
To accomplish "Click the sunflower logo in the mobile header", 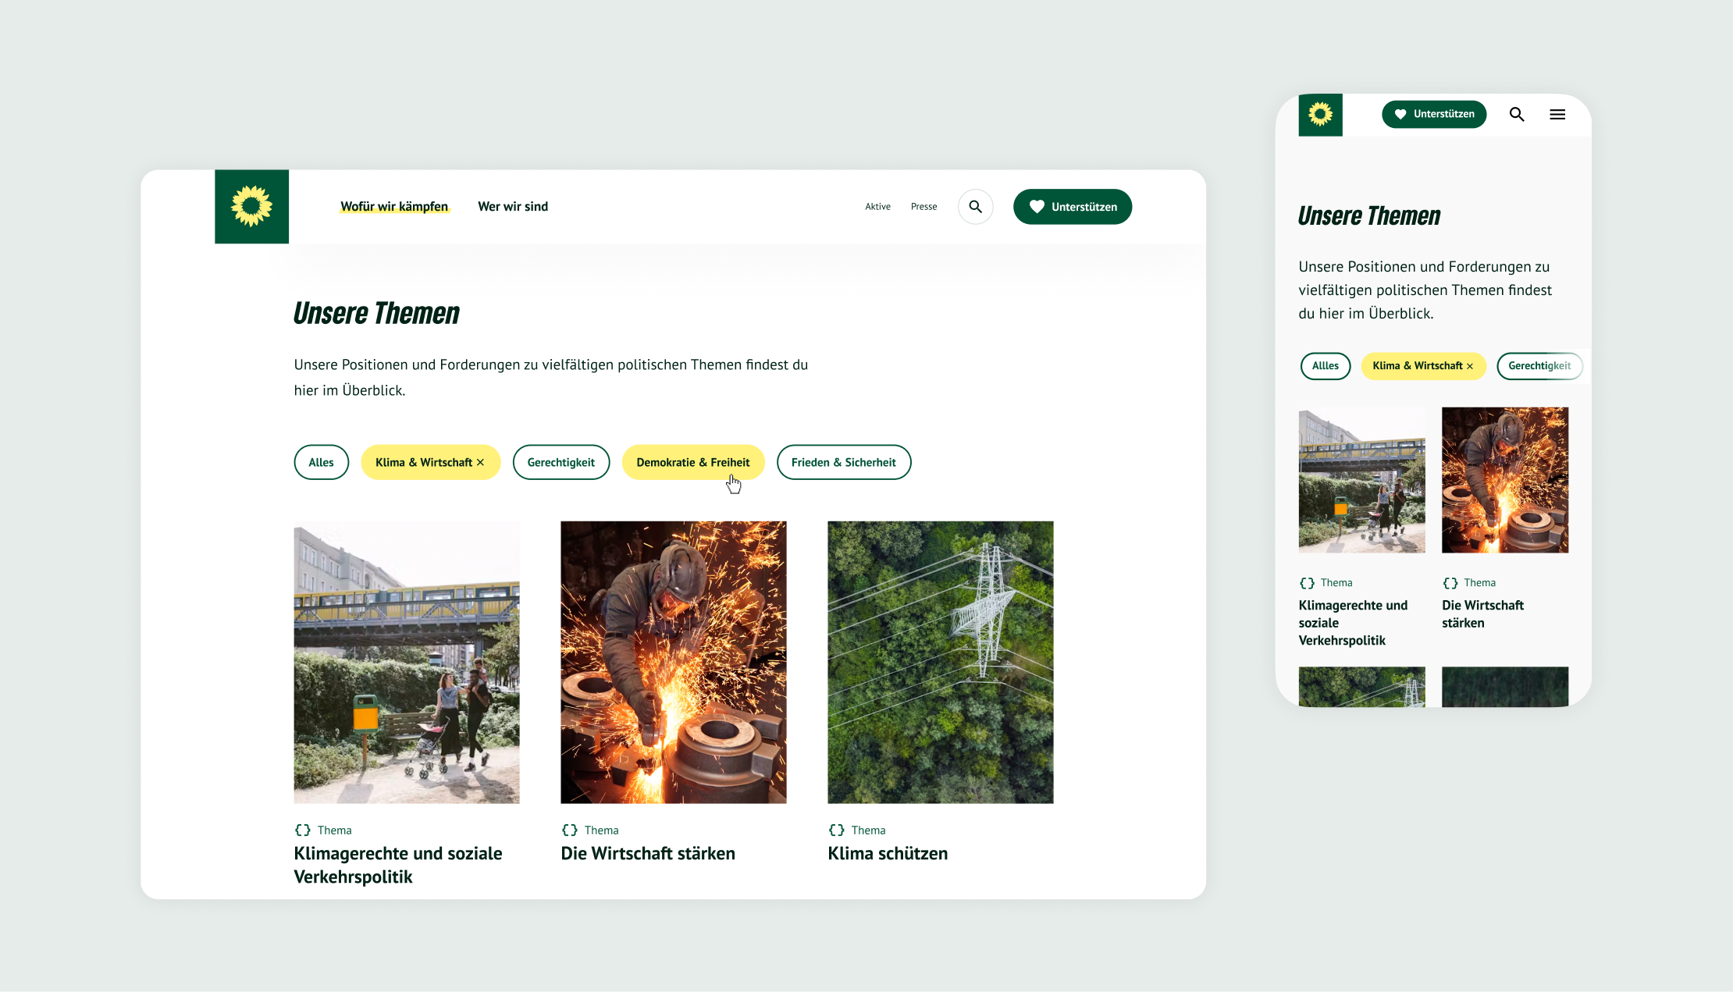I will click(x=1320, y=115).
